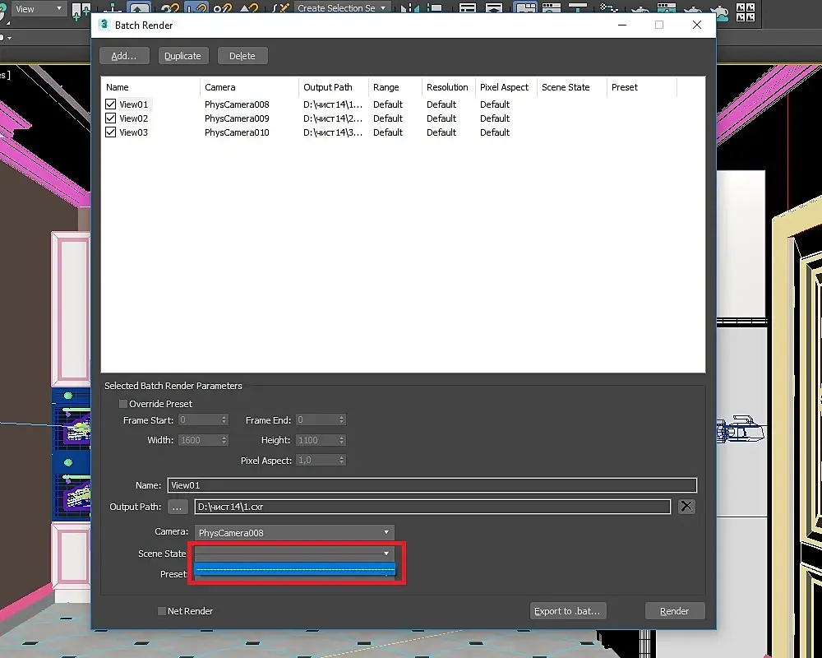Click the Scene State column header

click(571, 87)
